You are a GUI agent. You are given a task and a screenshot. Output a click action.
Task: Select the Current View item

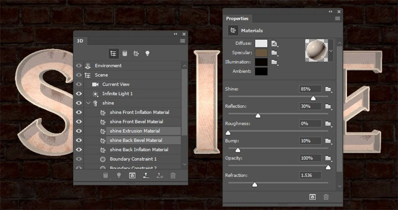click(x=116, y=84)
